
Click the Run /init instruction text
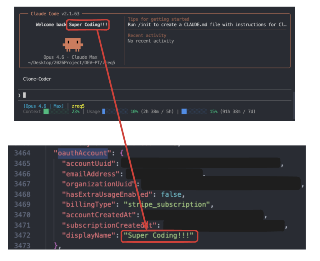206,24
